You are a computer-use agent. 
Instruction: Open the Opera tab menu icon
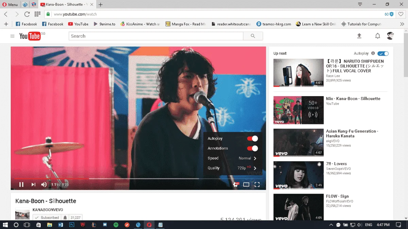(x=360, y=4)
